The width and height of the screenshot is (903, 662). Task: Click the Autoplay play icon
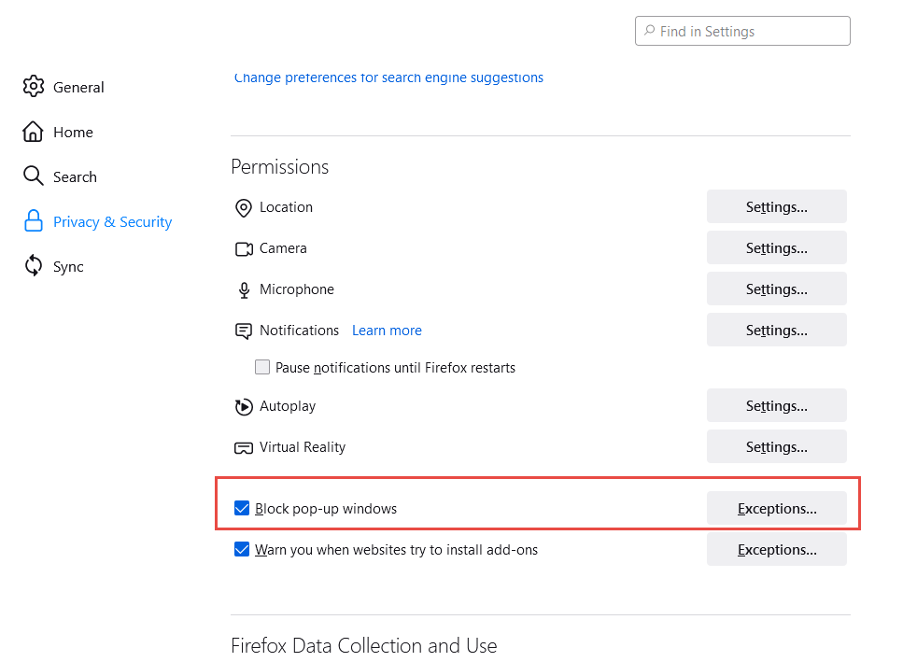244,406
